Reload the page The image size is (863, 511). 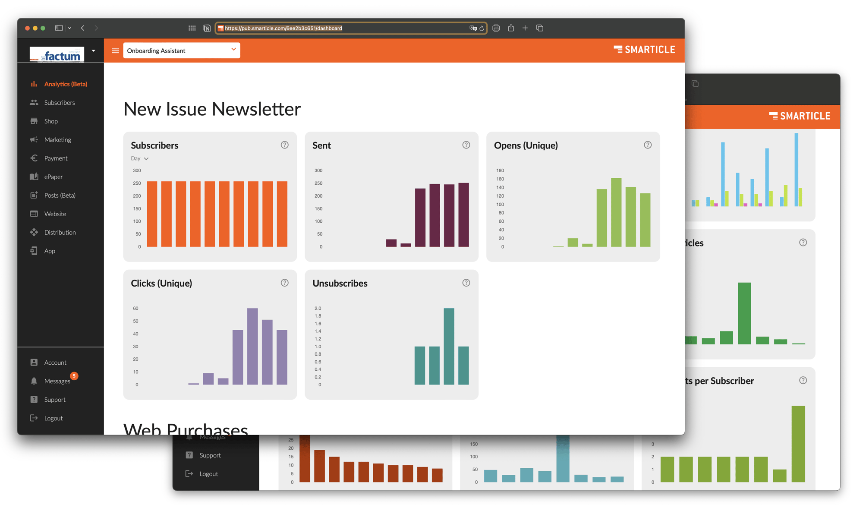click(482, 28)
